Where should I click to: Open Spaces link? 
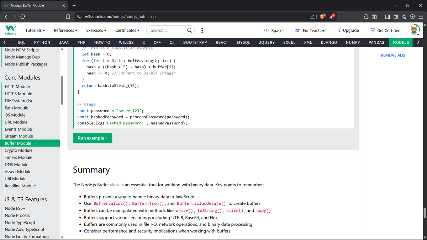tap(274, 30)
